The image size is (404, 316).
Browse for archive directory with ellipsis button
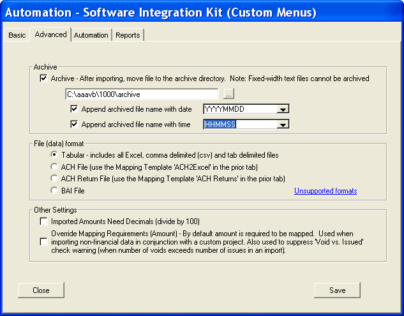228,94
